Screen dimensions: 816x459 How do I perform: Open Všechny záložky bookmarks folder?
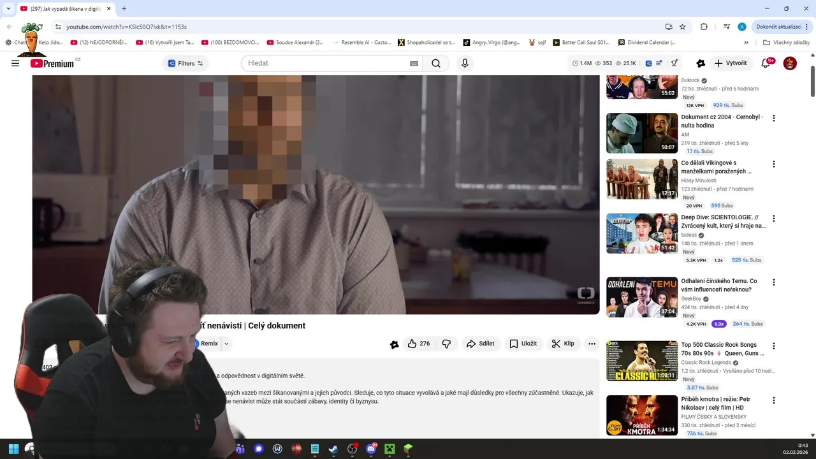tap(786, 42)
